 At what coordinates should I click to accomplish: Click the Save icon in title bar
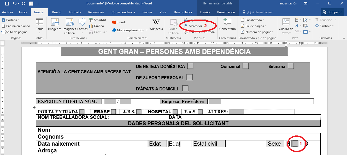[x=7, y=4]
